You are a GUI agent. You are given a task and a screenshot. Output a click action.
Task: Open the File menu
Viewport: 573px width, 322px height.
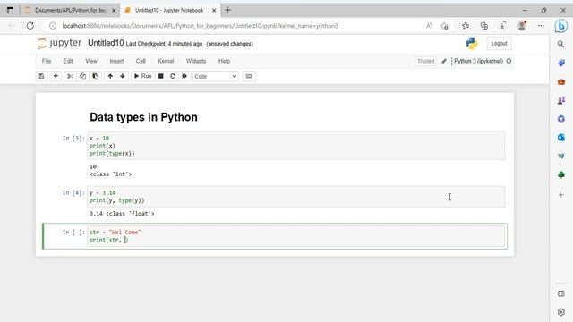pyautogui.click(x=47, y=61)
